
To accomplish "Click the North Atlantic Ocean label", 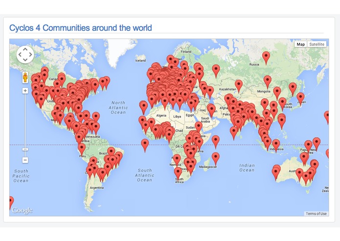I will tap(118, 107).
